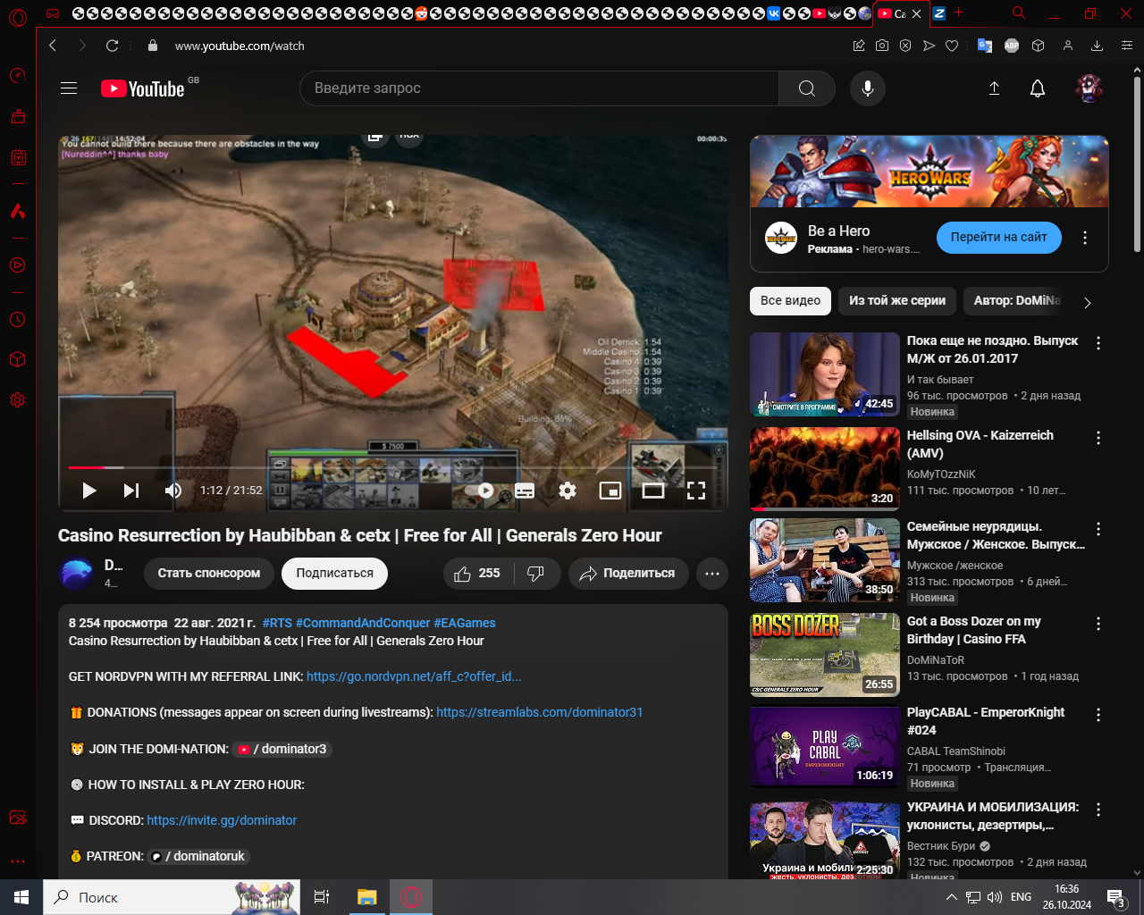Open Adblock Plus extension icon
The width and height of the screenshot is (1144, 915).
pos(1012,46)
